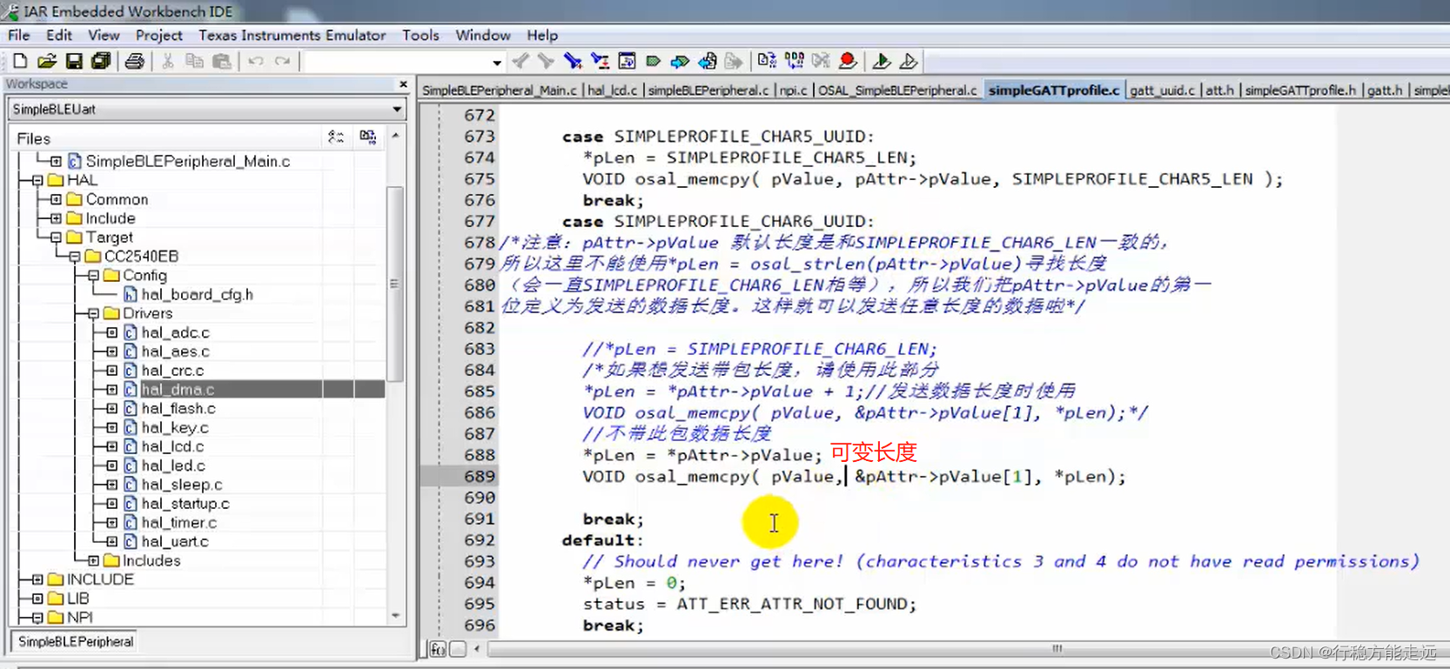The image size is (1450, 669).
Task: Toggle a breakpoint with the red dot icon
Action: pos(848,61)
